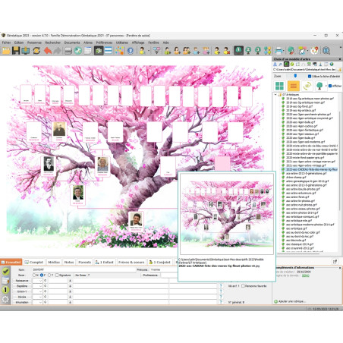Open a family file with folder icon
The width and height of the screenshot is (343, 343).
point(6,51)
